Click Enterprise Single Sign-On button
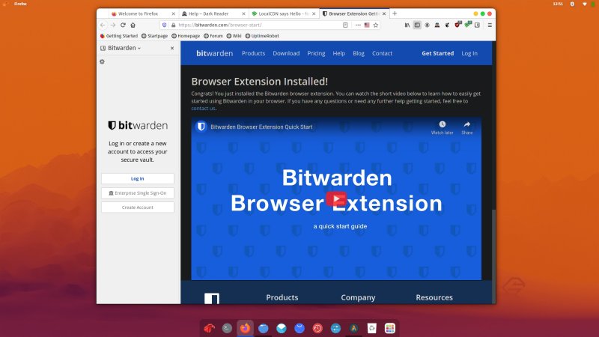599x337 pixels. click(x=138, y=193)
